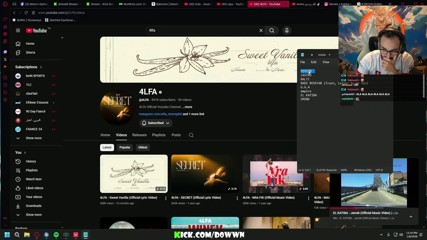Screen dimensions: 427x240
Task: Open Shorts in the sidebar
Action: pyautogui.click(x=30, y=52)
